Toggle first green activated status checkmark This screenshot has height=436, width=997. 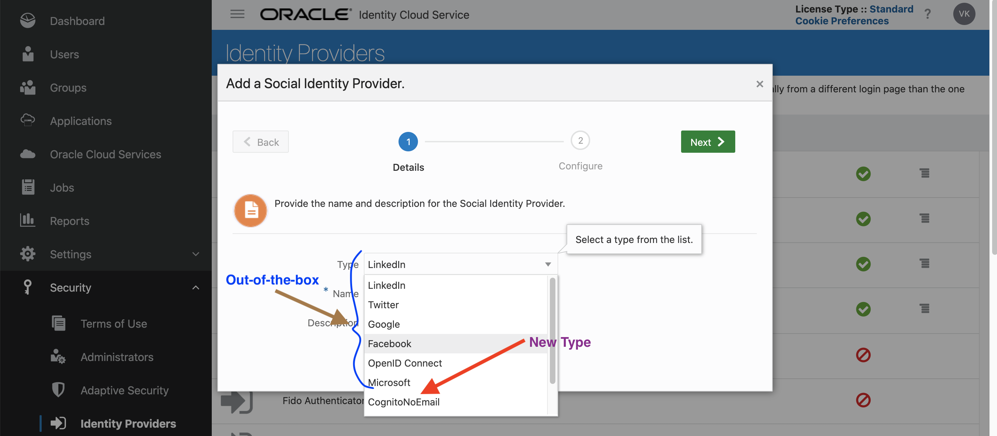863,174
